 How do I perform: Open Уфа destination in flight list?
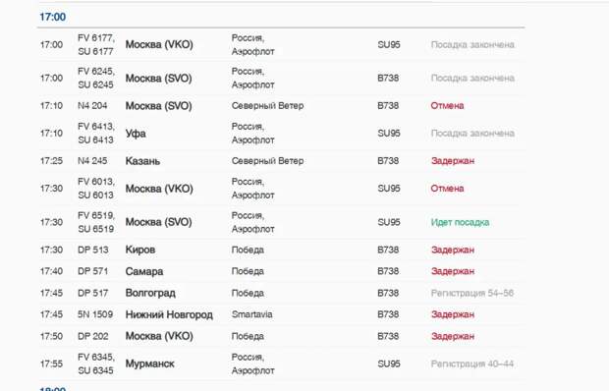coord(136,134)
